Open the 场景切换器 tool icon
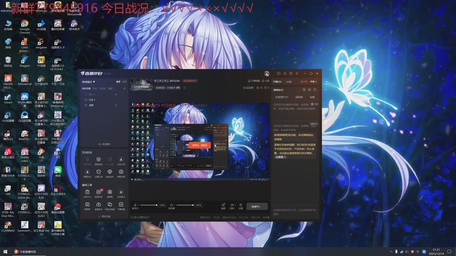The height and width of the screenshot is (256, 456). click(109, 206)
